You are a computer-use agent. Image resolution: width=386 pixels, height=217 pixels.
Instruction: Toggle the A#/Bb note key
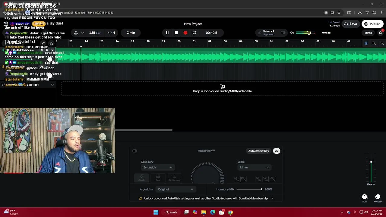272,179
